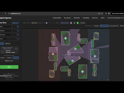124x93 pixels.
Task: Select the circular marker in the upper center ruin
Action: tap(75, 49)
